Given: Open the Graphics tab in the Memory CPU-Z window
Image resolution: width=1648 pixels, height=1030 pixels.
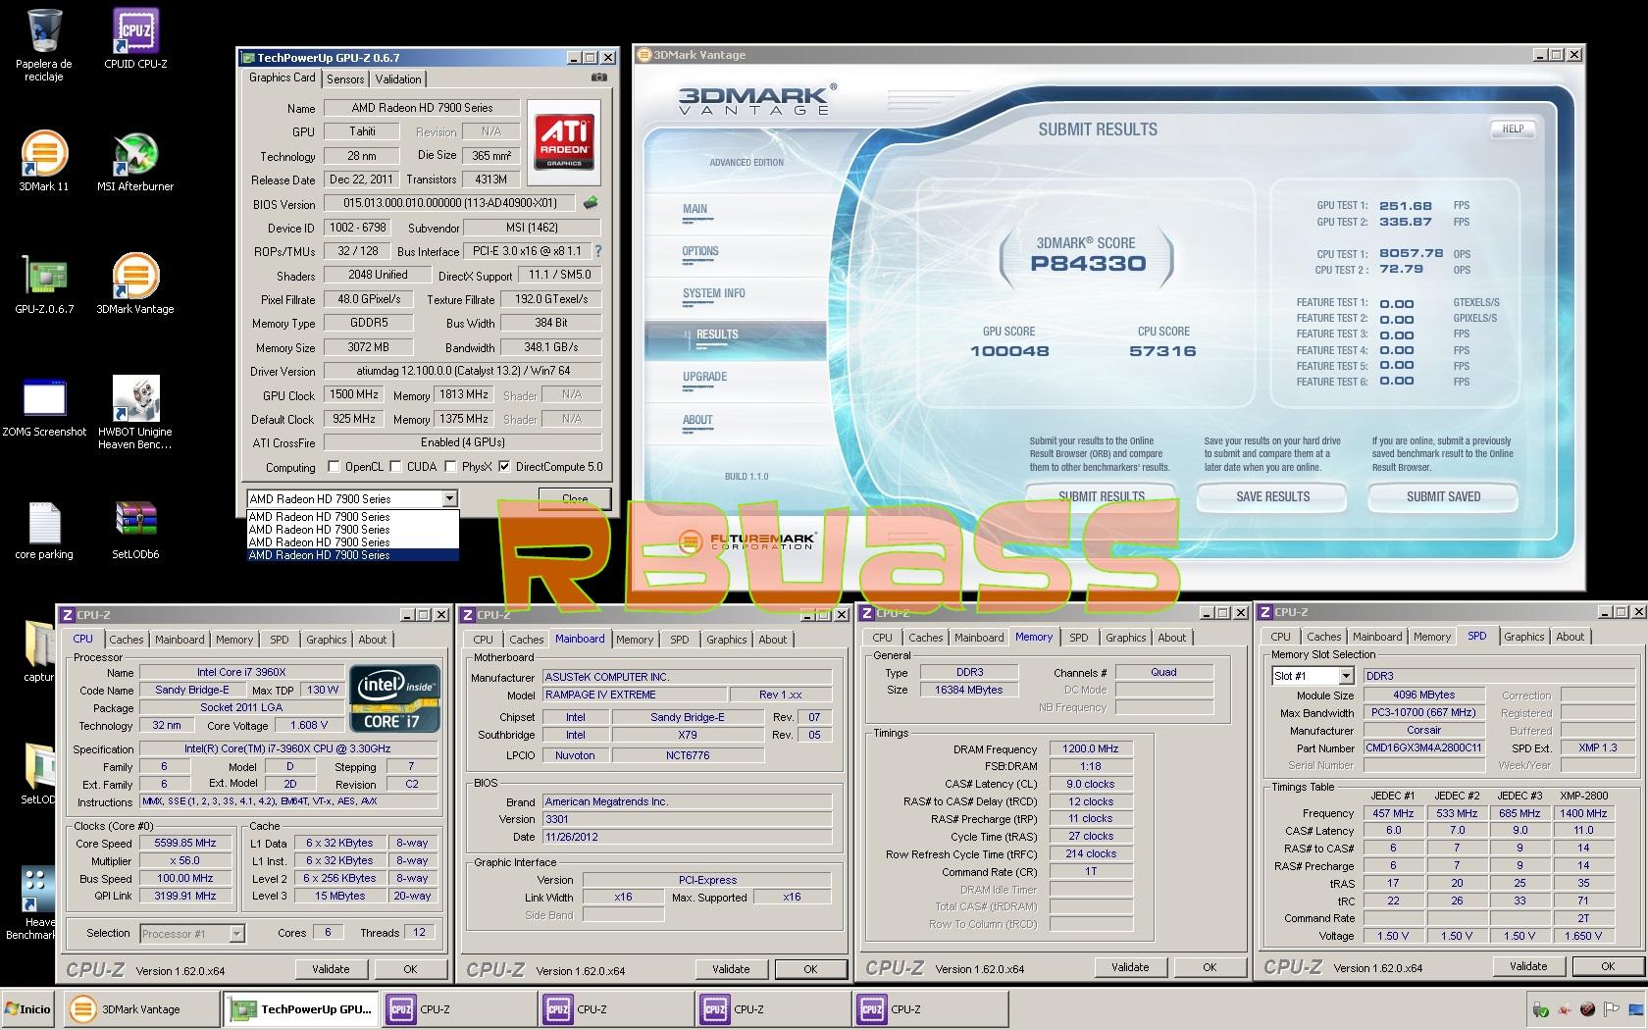Looking at the screenshot, I should pos(1125,638).
